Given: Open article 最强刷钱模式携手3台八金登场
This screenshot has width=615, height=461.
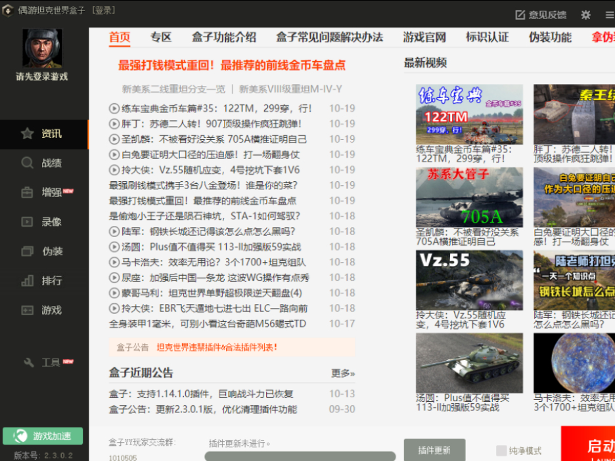Looking at the screenshot, I should coord(203,185).
